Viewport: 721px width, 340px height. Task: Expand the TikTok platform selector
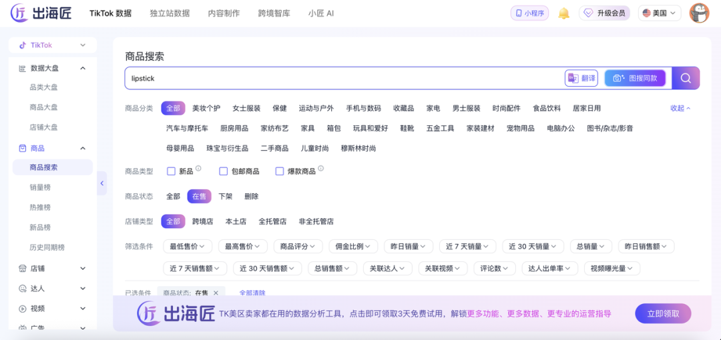point(83,45)
